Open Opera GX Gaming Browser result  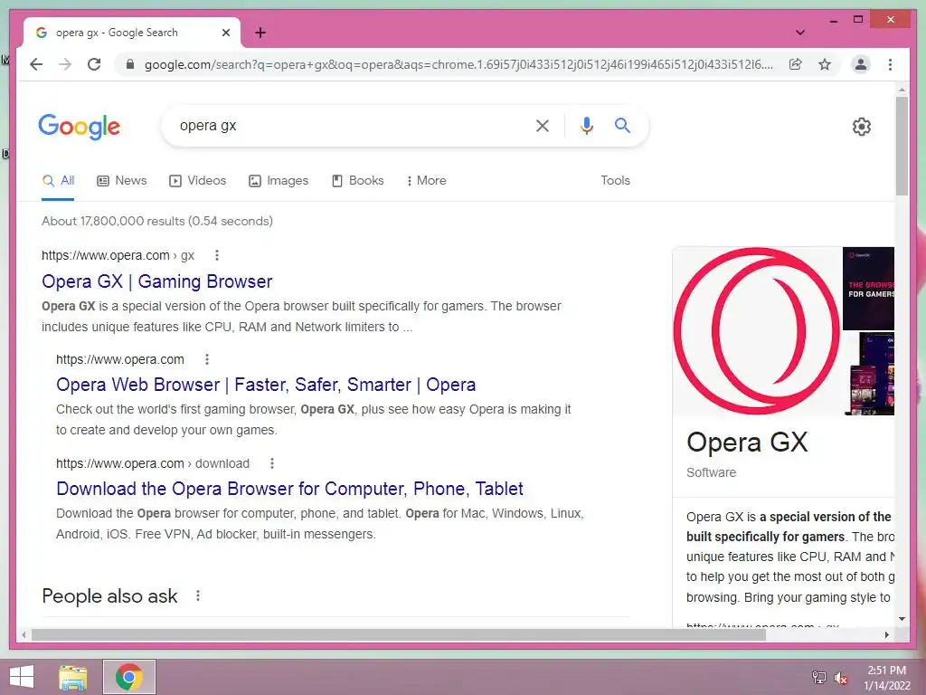coord(157,281)
